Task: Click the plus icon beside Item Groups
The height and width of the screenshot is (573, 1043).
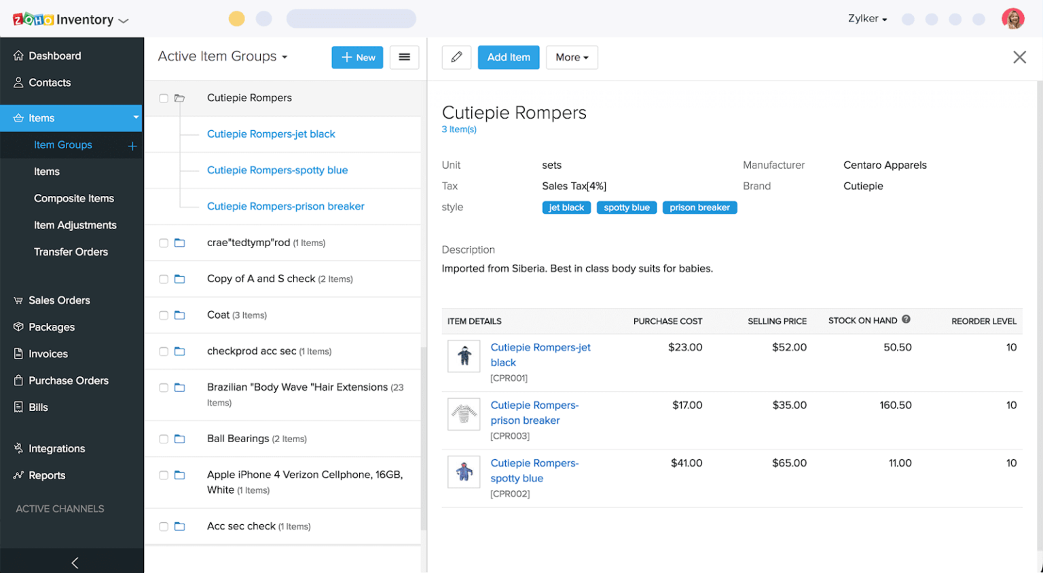Action: click(133, 144)
